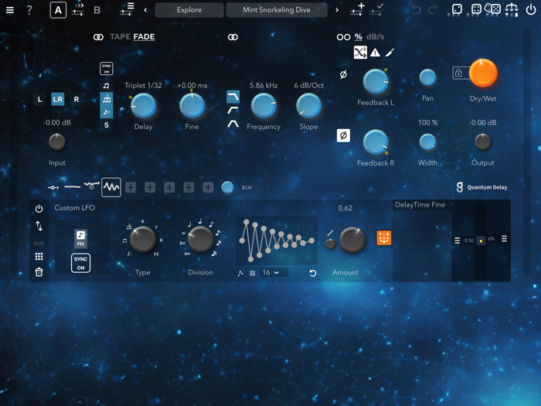Viewport: 541px width, 406px height.
Task: Switch LFO rate to note/Hz
Action: click(80, 238)
